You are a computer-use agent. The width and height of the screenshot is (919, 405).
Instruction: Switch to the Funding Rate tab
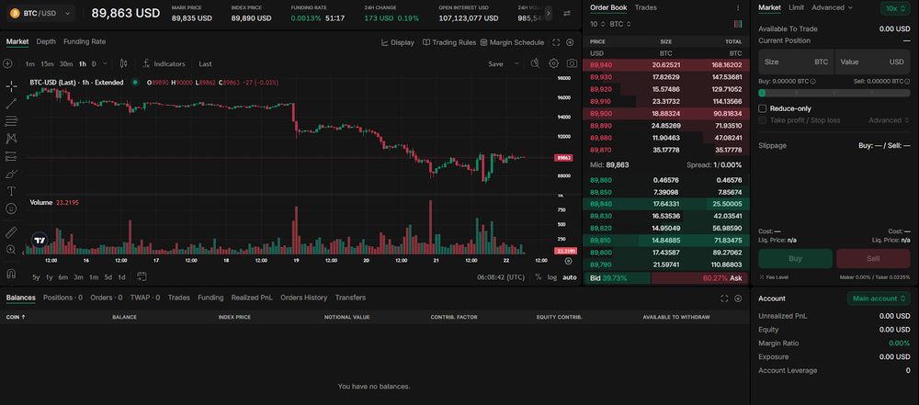[x=85, y=41]
